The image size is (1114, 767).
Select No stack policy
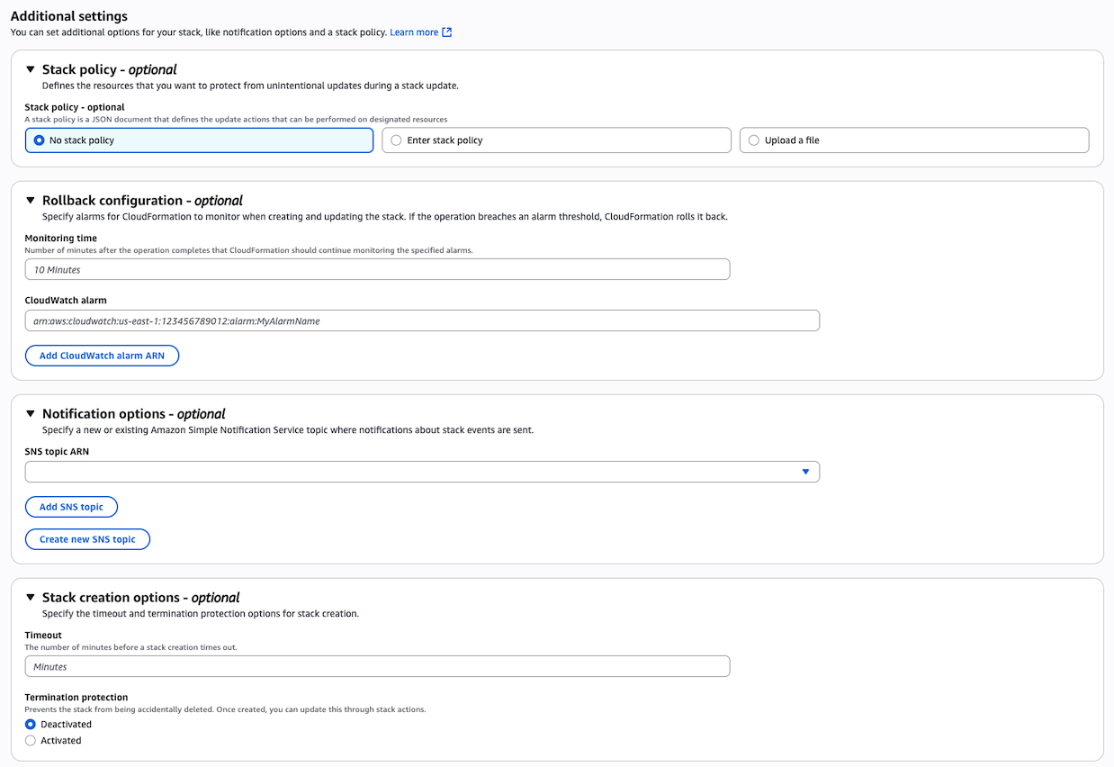[x=37, y=140]
